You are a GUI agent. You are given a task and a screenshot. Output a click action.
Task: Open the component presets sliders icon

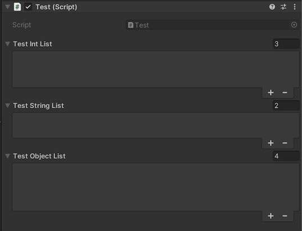(x=283, y=7)
